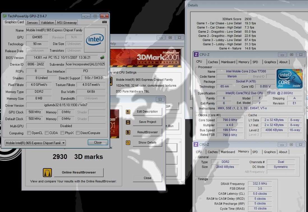Open Graphics tab in lower CPU-Z window

270,152
